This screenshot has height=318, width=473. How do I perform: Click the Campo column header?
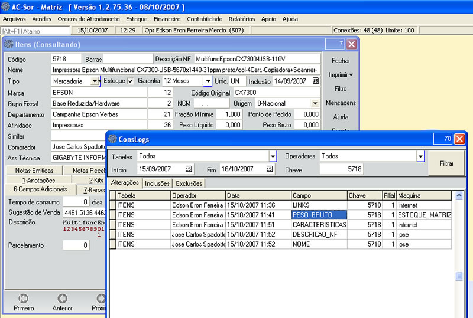pyautogui.click(x=319, y=195)
